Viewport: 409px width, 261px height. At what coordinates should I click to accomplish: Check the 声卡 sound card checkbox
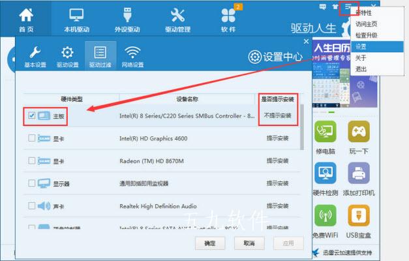(31, 206)
